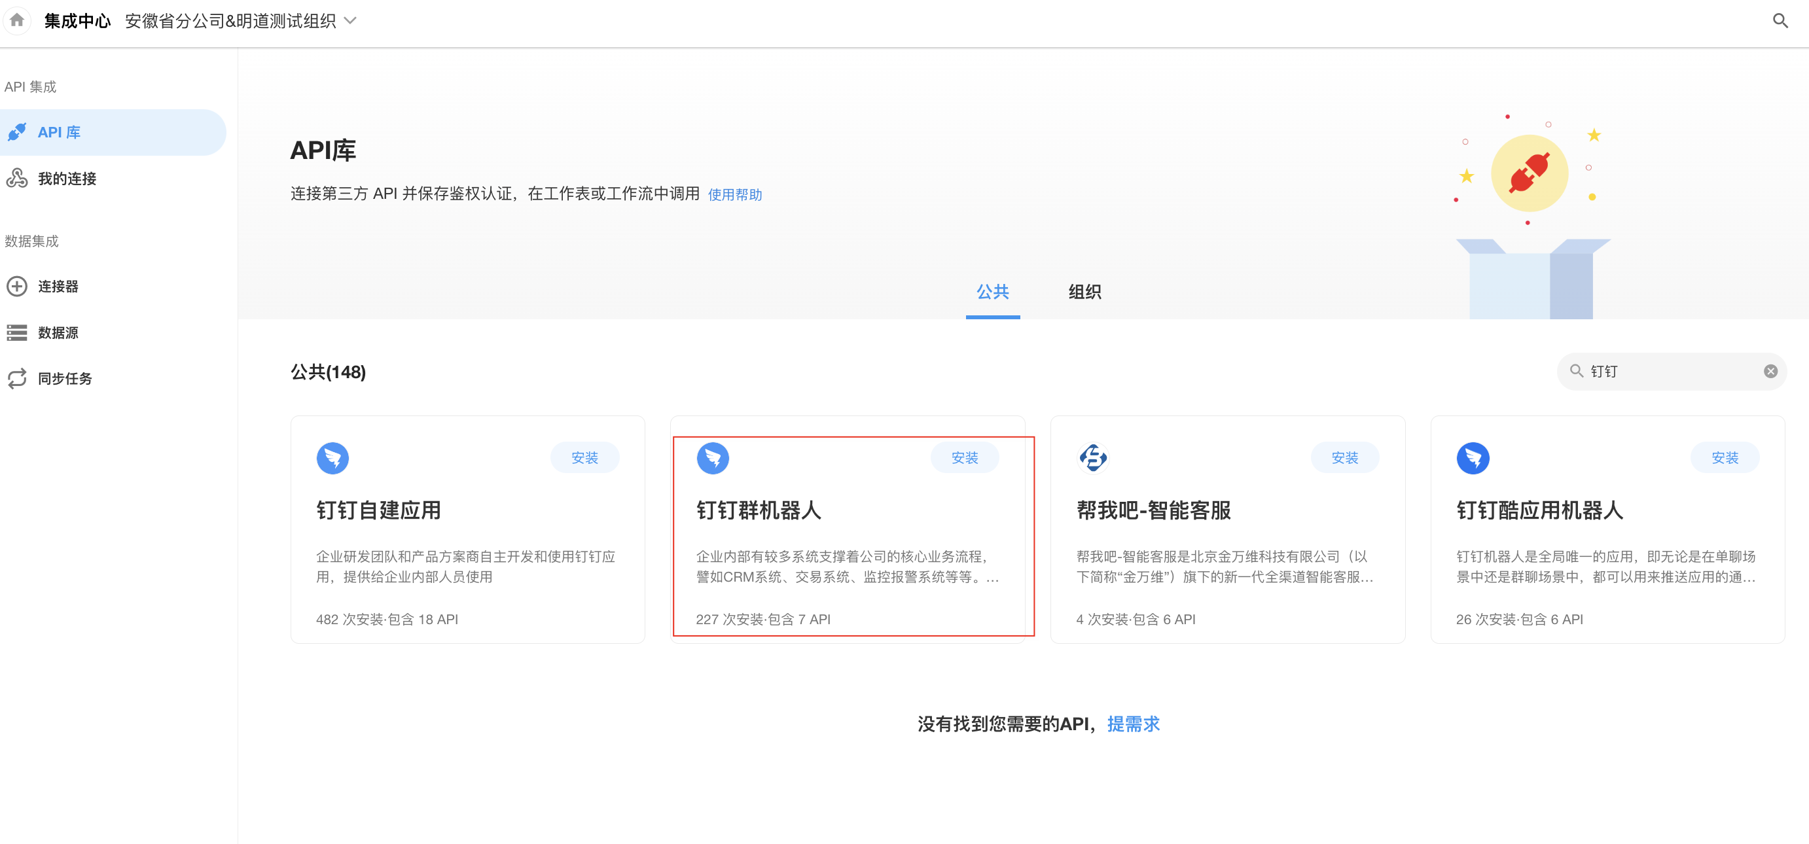
Task: Clear the 钉钉 search text
Action: click(x=1770, y=372)
